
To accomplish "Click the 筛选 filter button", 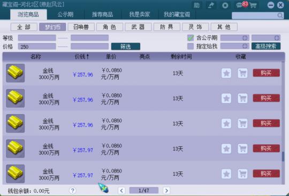I will pyautogui.click(x=126, y=46).
